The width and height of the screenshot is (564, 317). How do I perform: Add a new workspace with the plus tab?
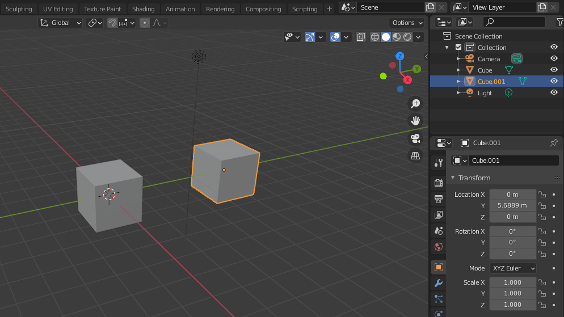[x=329, y=9]
